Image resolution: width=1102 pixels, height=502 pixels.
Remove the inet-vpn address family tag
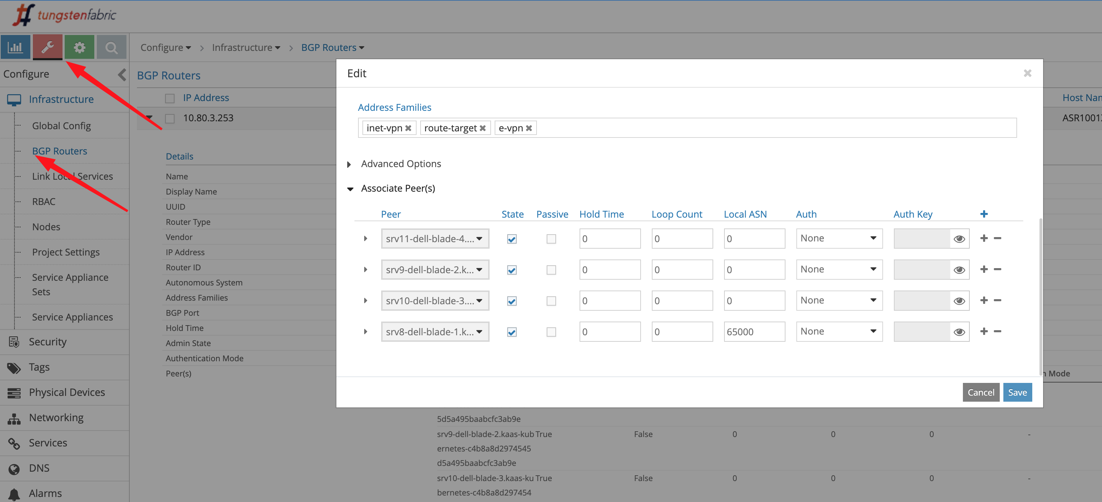click(x=408, y=128)
